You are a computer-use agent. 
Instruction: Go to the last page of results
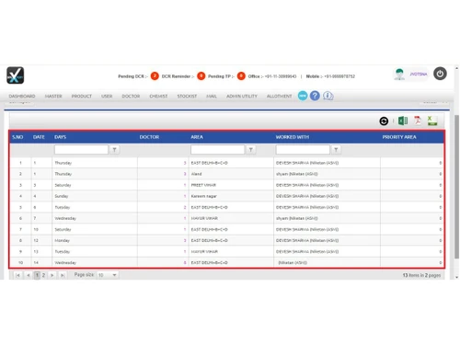coord(63,275)
